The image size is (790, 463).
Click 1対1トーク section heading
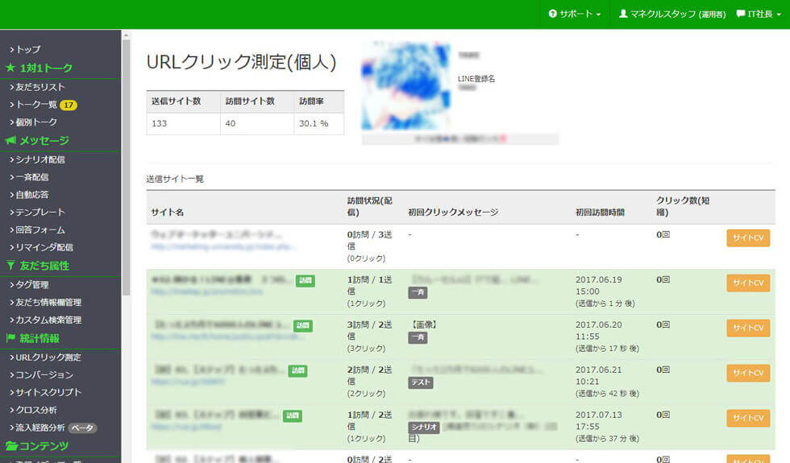click(x=46, y=68)
